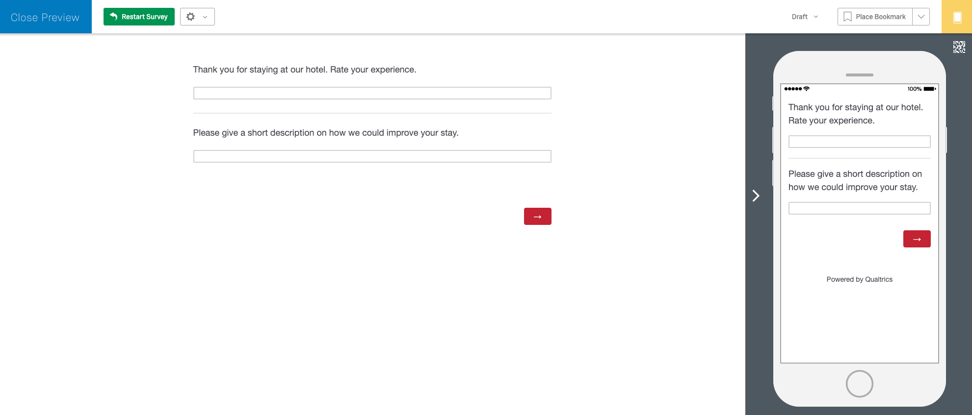Open the Place Bookmark dropdown arrow
972x415 pixels.
[x=921, y=17]
